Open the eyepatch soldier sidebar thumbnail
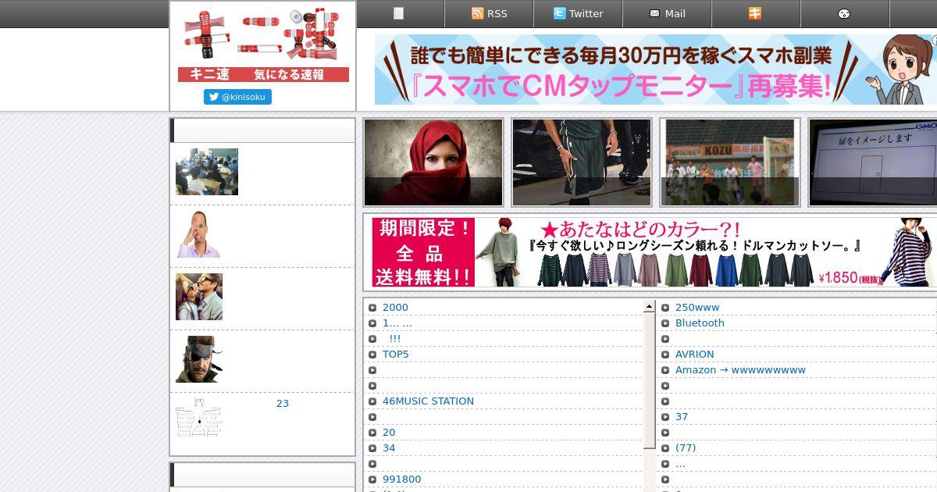The width and height of the screenshot is (937, 492). tap(199, 359)
